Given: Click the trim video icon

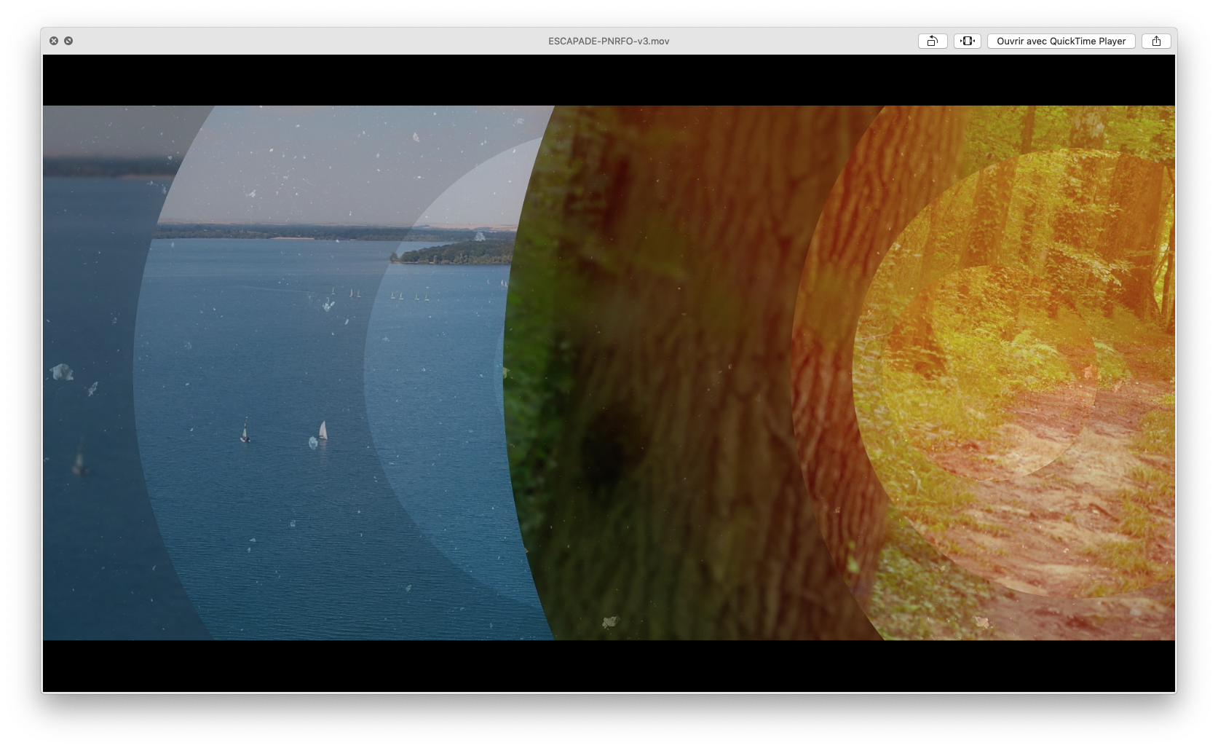Looking at the screenshot, I should click(967, 42).
